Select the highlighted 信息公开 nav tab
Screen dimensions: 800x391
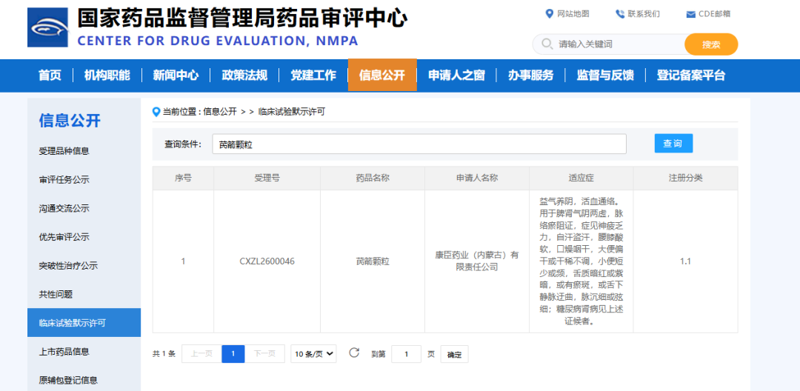[382, 76]
